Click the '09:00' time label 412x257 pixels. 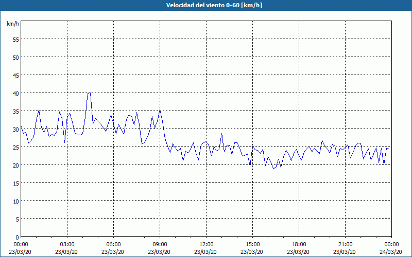pos(160,245)
